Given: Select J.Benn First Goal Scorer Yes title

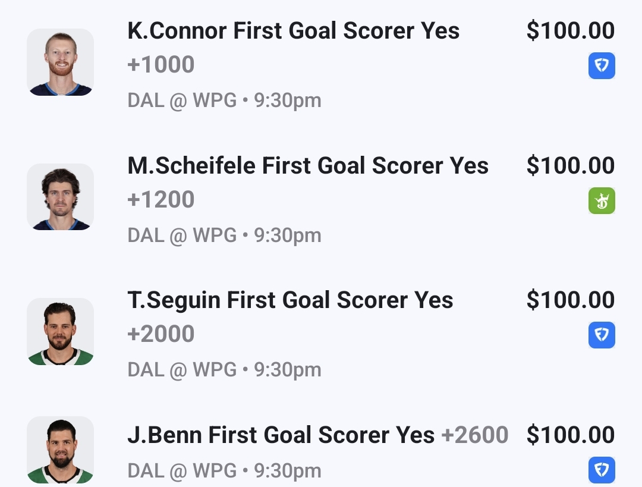Looking at the screenshot, I should pyautogui.click(x=281, y=435).
